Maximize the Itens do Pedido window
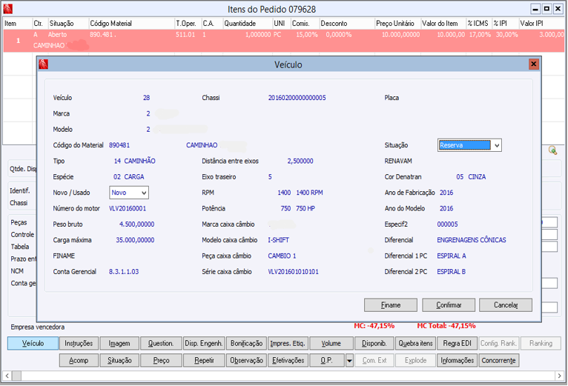 tap(546, 9)
